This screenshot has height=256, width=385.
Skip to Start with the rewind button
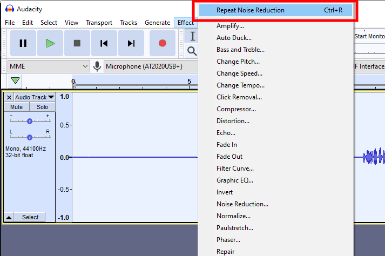tap(104, 43)
